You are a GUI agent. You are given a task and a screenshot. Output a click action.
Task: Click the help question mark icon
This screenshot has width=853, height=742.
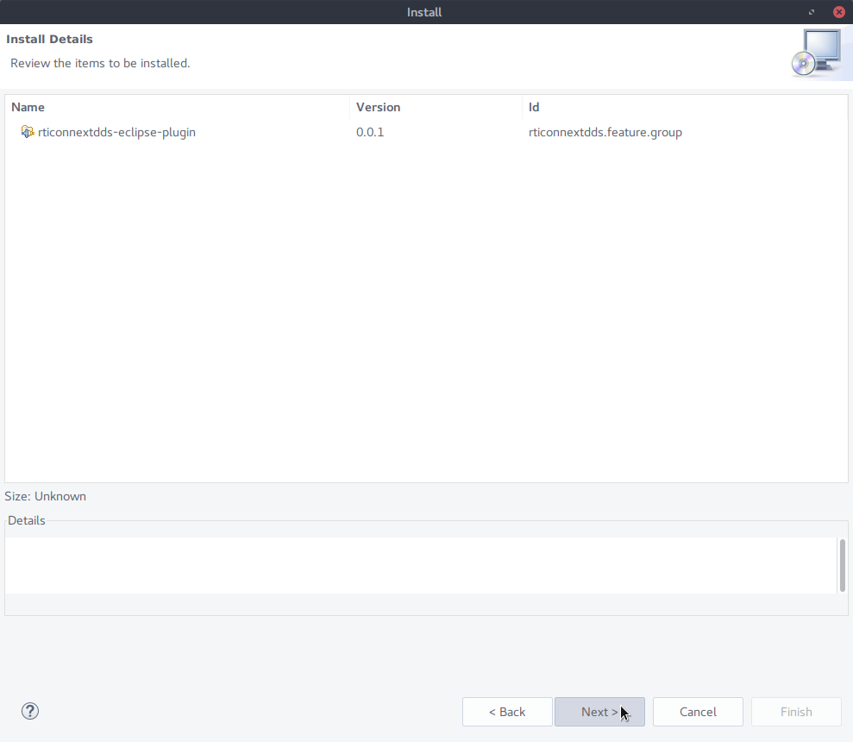tap(30, 711)
